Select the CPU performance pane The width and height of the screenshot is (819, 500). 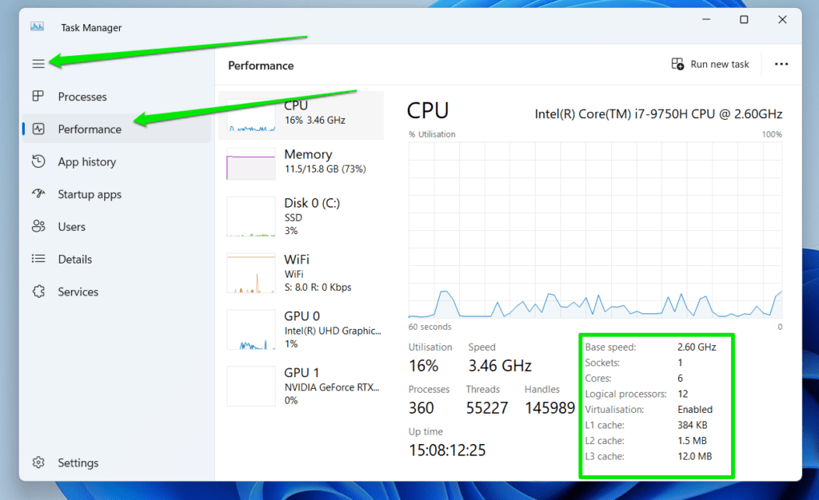point(302,113)
